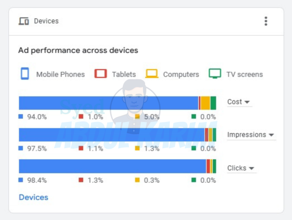The width and height of the screenshot is (292, 220).
Task: Click the red Tablets segment in Clicks bar
Action: click(x=208, y=166)
